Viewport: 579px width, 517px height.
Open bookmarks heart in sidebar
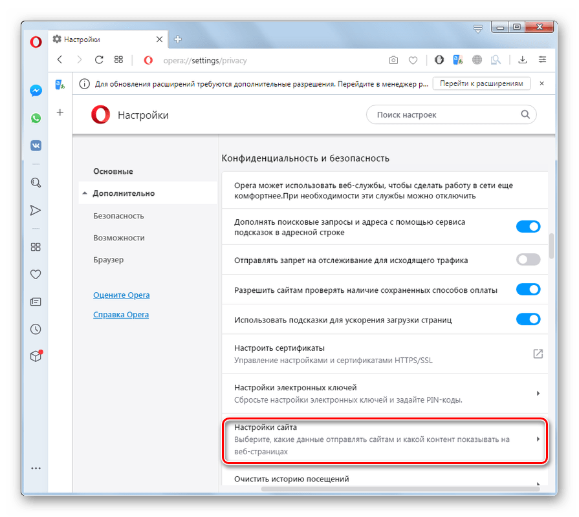click(36, 275)
